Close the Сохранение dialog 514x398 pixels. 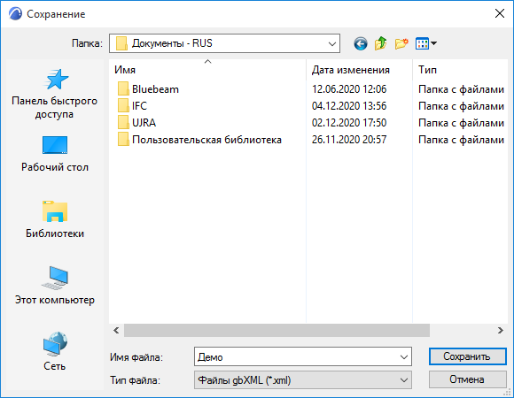(500, 14)
